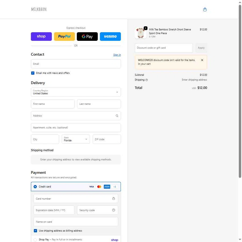
Task: Click the search icon in Address field
Action: click(x=117, y=115)
